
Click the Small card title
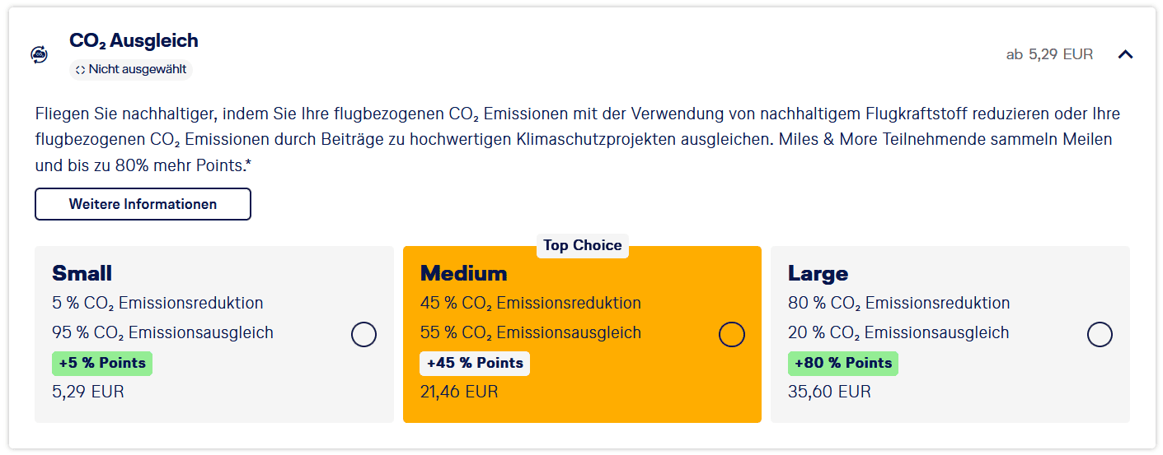click(x=82, y=273)
